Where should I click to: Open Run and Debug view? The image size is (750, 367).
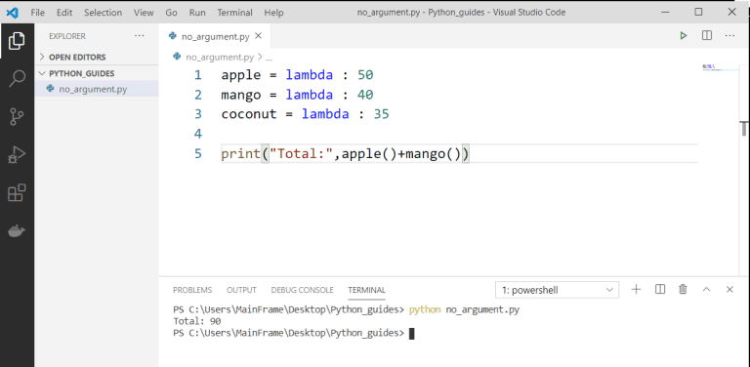pyautogui.click(x=17, y=155)
